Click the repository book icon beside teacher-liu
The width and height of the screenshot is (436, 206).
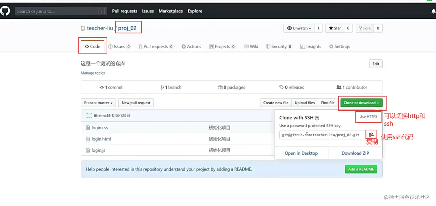(x=83, y=28)
